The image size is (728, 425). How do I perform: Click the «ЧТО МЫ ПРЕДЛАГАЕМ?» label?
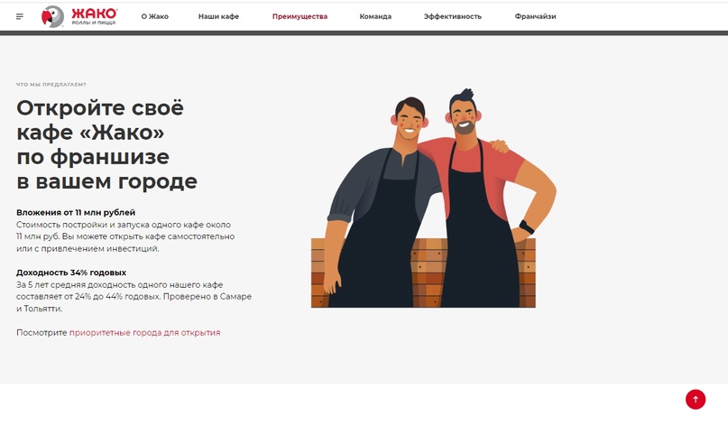coord(51,85)
